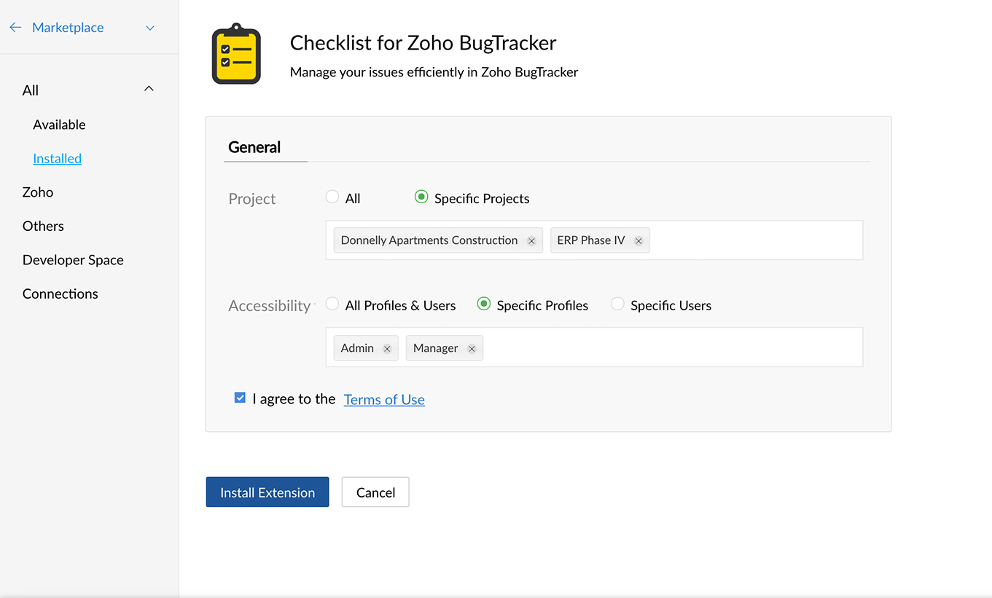Open the Marketplace dropdown chevron
Screen dimensions: 992x598
click(150, 28)
